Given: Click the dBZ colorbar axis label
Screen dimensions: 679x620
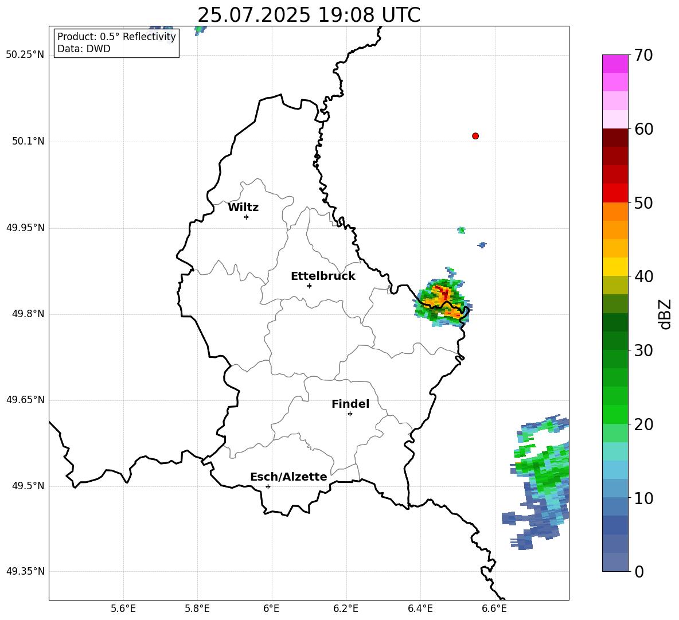Looking at the screenshot, I should coord(666,314).
